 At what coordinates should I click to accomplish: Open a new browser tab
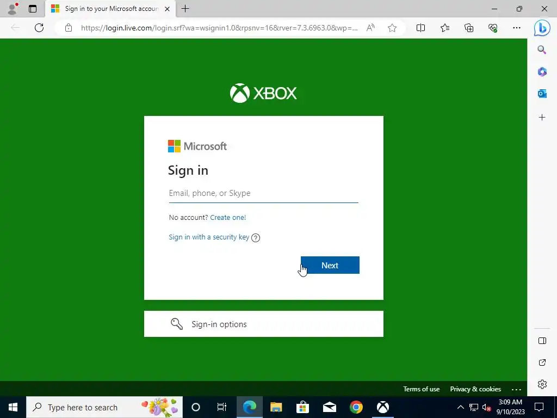(185, 9)
